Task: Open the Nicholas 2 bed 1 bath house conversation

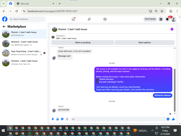Action: [x=24, y=62]
